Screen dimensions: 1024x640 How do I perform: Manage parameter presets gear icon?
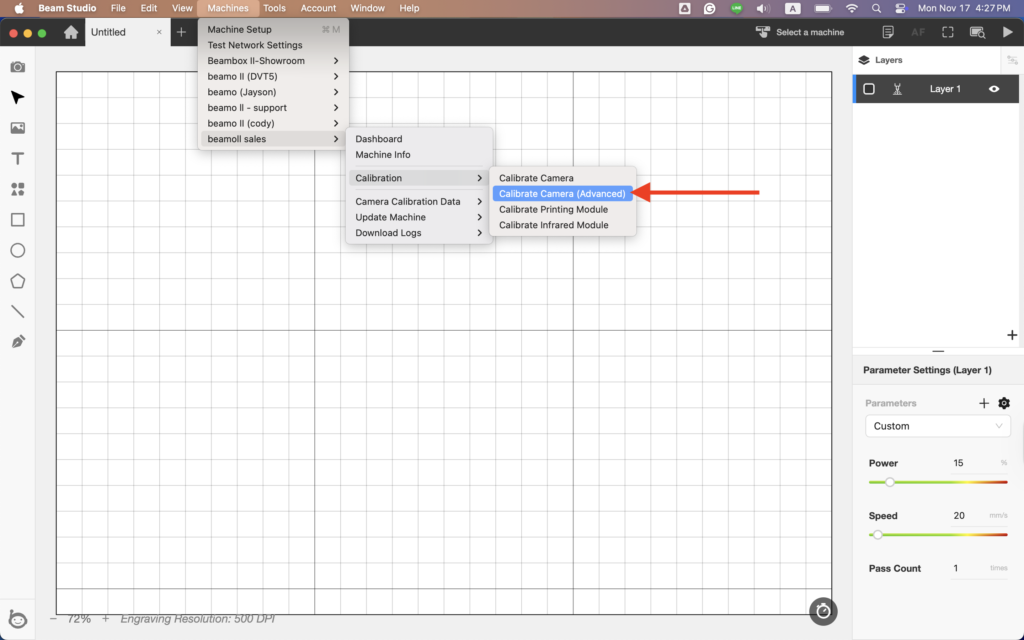[1004, 403]
